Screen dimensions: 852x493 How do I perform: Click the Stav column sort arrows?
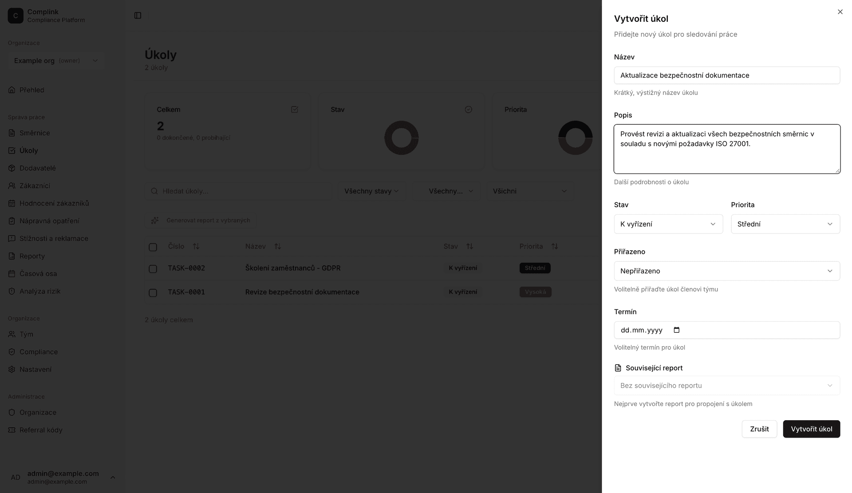tap(469, 246)
